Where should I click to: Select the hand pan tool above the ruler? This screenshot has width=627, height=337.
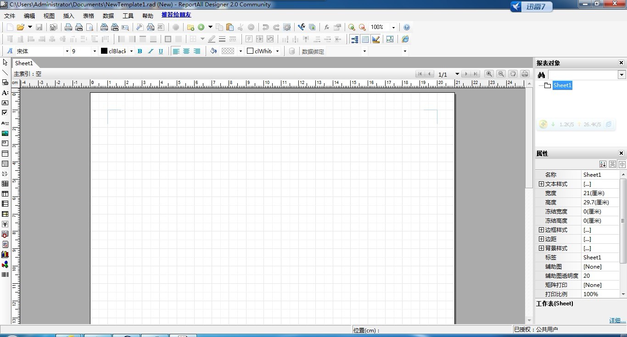tap(513, 74)
